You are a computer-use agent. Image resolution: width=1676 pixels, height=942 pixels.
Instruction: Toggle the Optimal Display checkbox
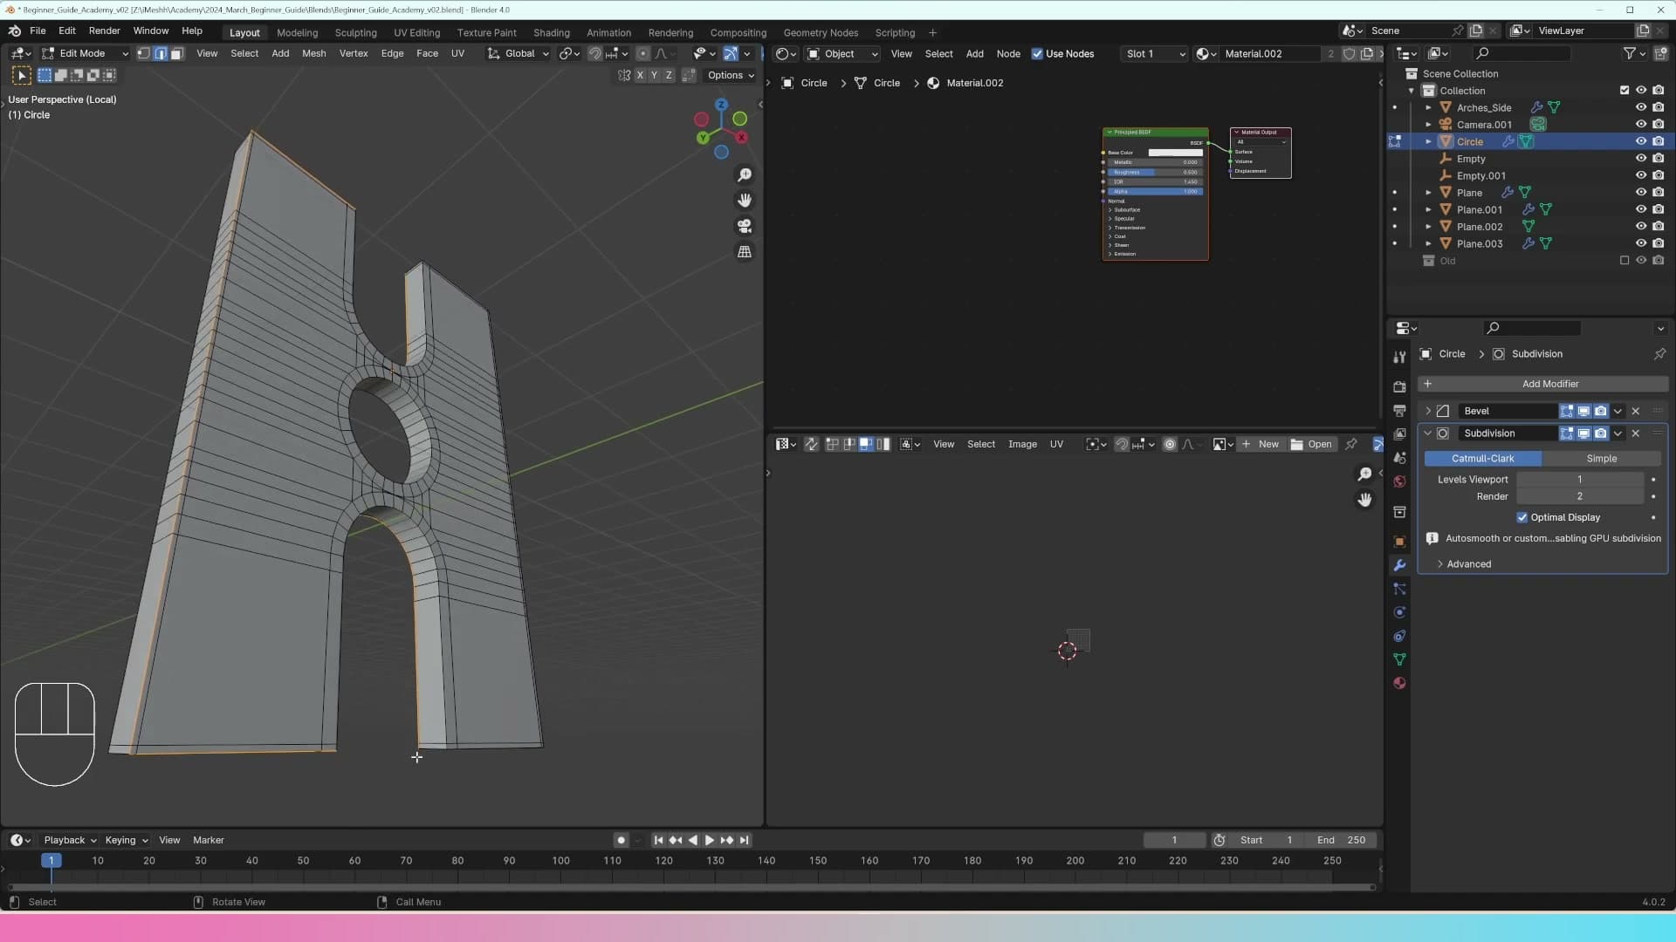(x=1521, y=517)
